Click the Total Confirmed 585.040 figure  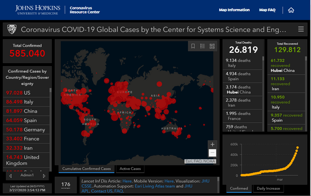[x=27, y=53]
